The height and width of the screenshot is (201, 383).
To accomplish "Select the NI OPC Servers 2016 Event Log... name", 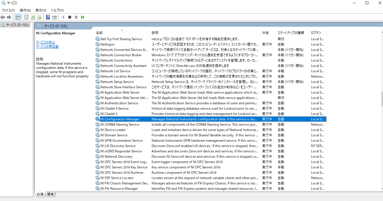I will pyautogui.click(x=124, y=162).
